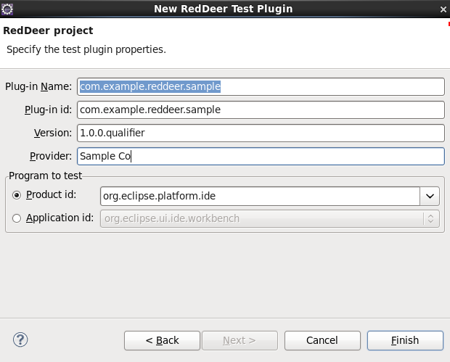This screenshot has width=450, height=362.
Task: Focus the Plug-in id input field
Action: click(260, 110)
